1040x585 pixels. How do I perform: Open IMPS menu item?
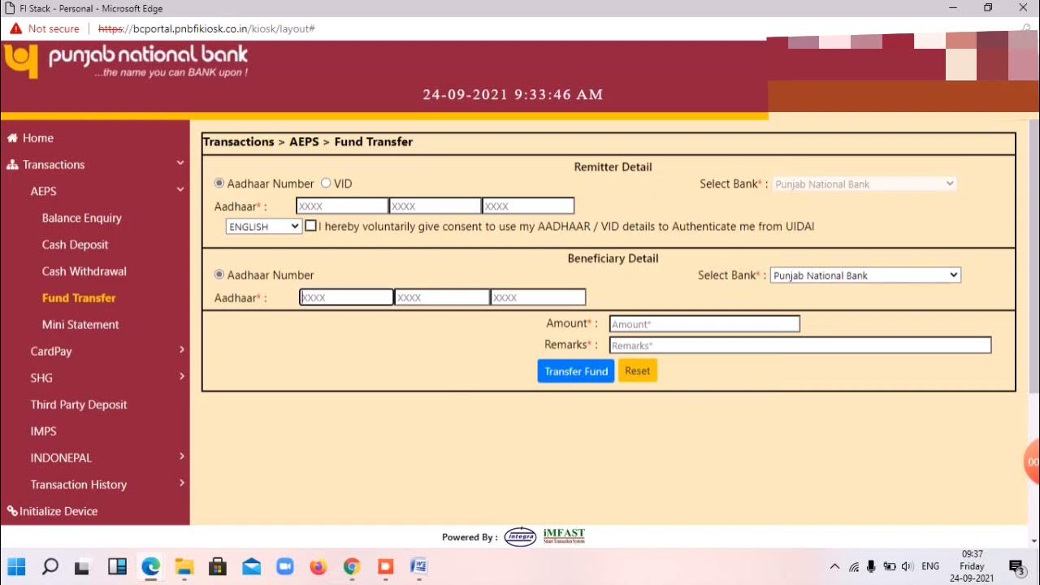43,431
